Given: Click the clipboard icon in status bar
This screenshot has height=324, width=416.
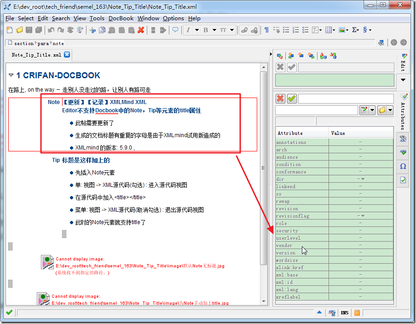Looking at the screenshot, I should [x=357, y=312].
